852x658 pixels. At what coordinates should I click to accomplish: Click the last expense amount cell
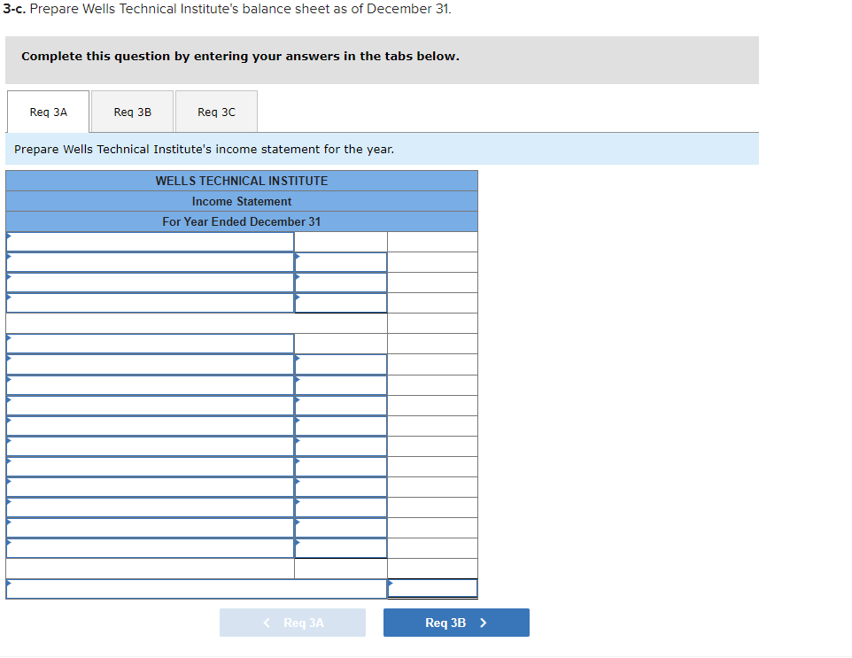coord(341,547)
